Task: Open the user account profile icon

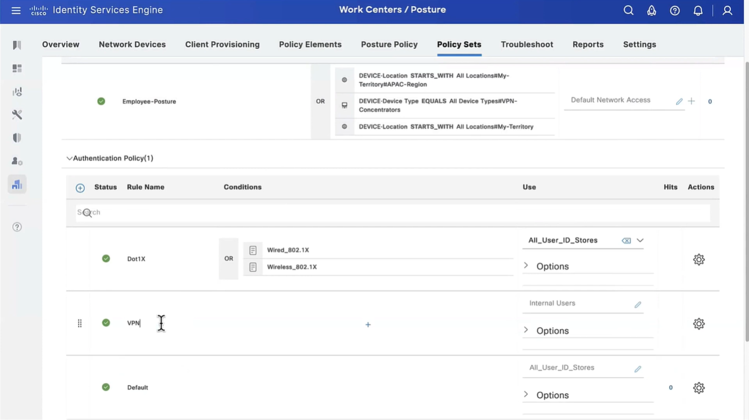Action: (727, 11)
